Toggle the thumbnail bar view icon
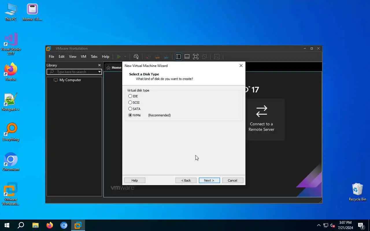The image size is (370, 231). 187,57
